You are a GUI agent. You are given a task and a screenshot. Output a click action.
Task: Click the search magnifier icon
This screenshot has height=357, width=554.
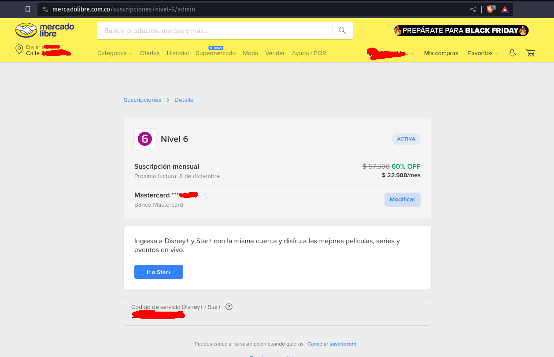[x=342, y=30]
